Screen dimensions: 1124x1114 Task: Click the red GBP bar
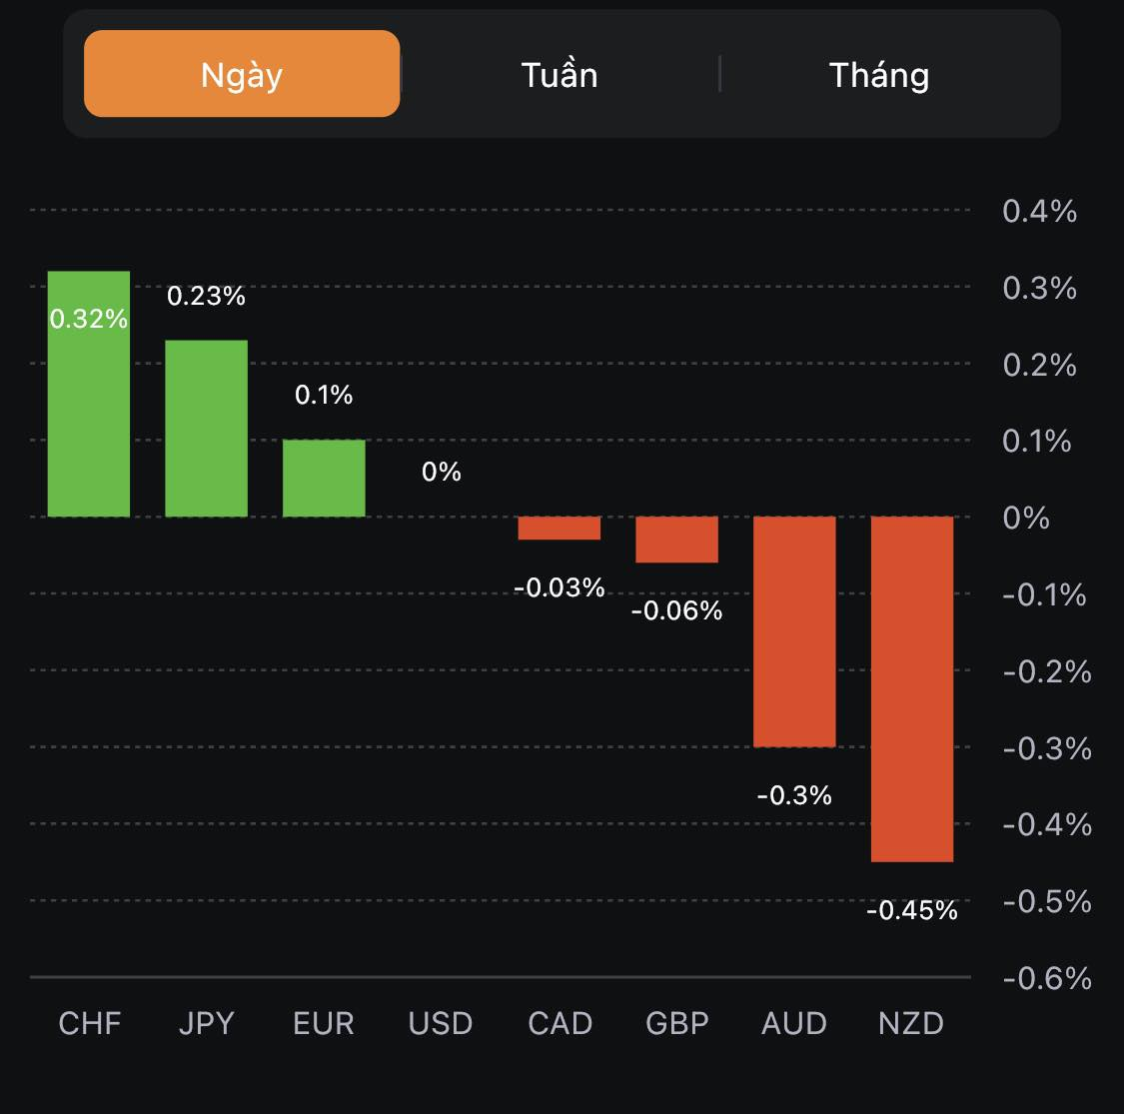point(677,540)
